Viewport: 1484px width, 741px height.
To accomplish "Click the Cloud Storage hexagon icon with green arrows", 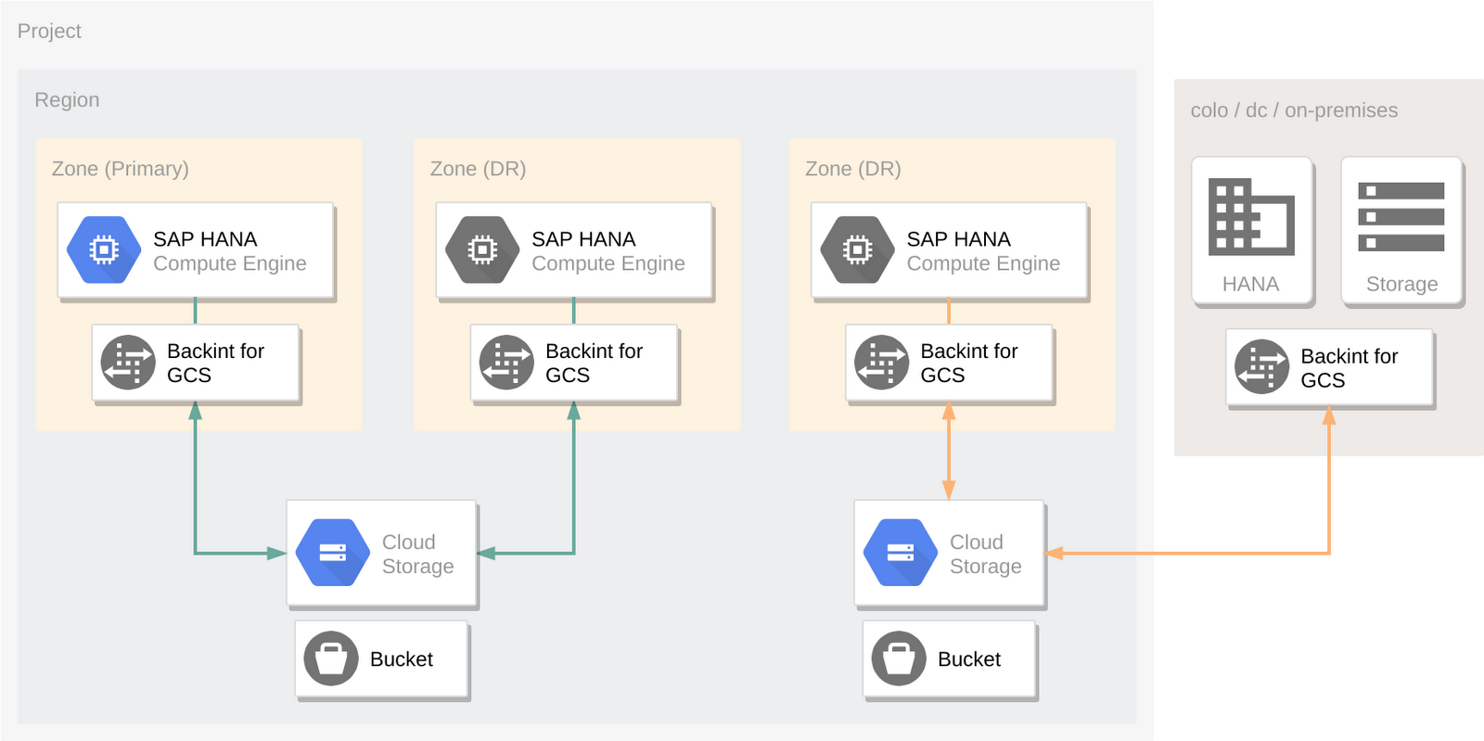I will (333, 553).
